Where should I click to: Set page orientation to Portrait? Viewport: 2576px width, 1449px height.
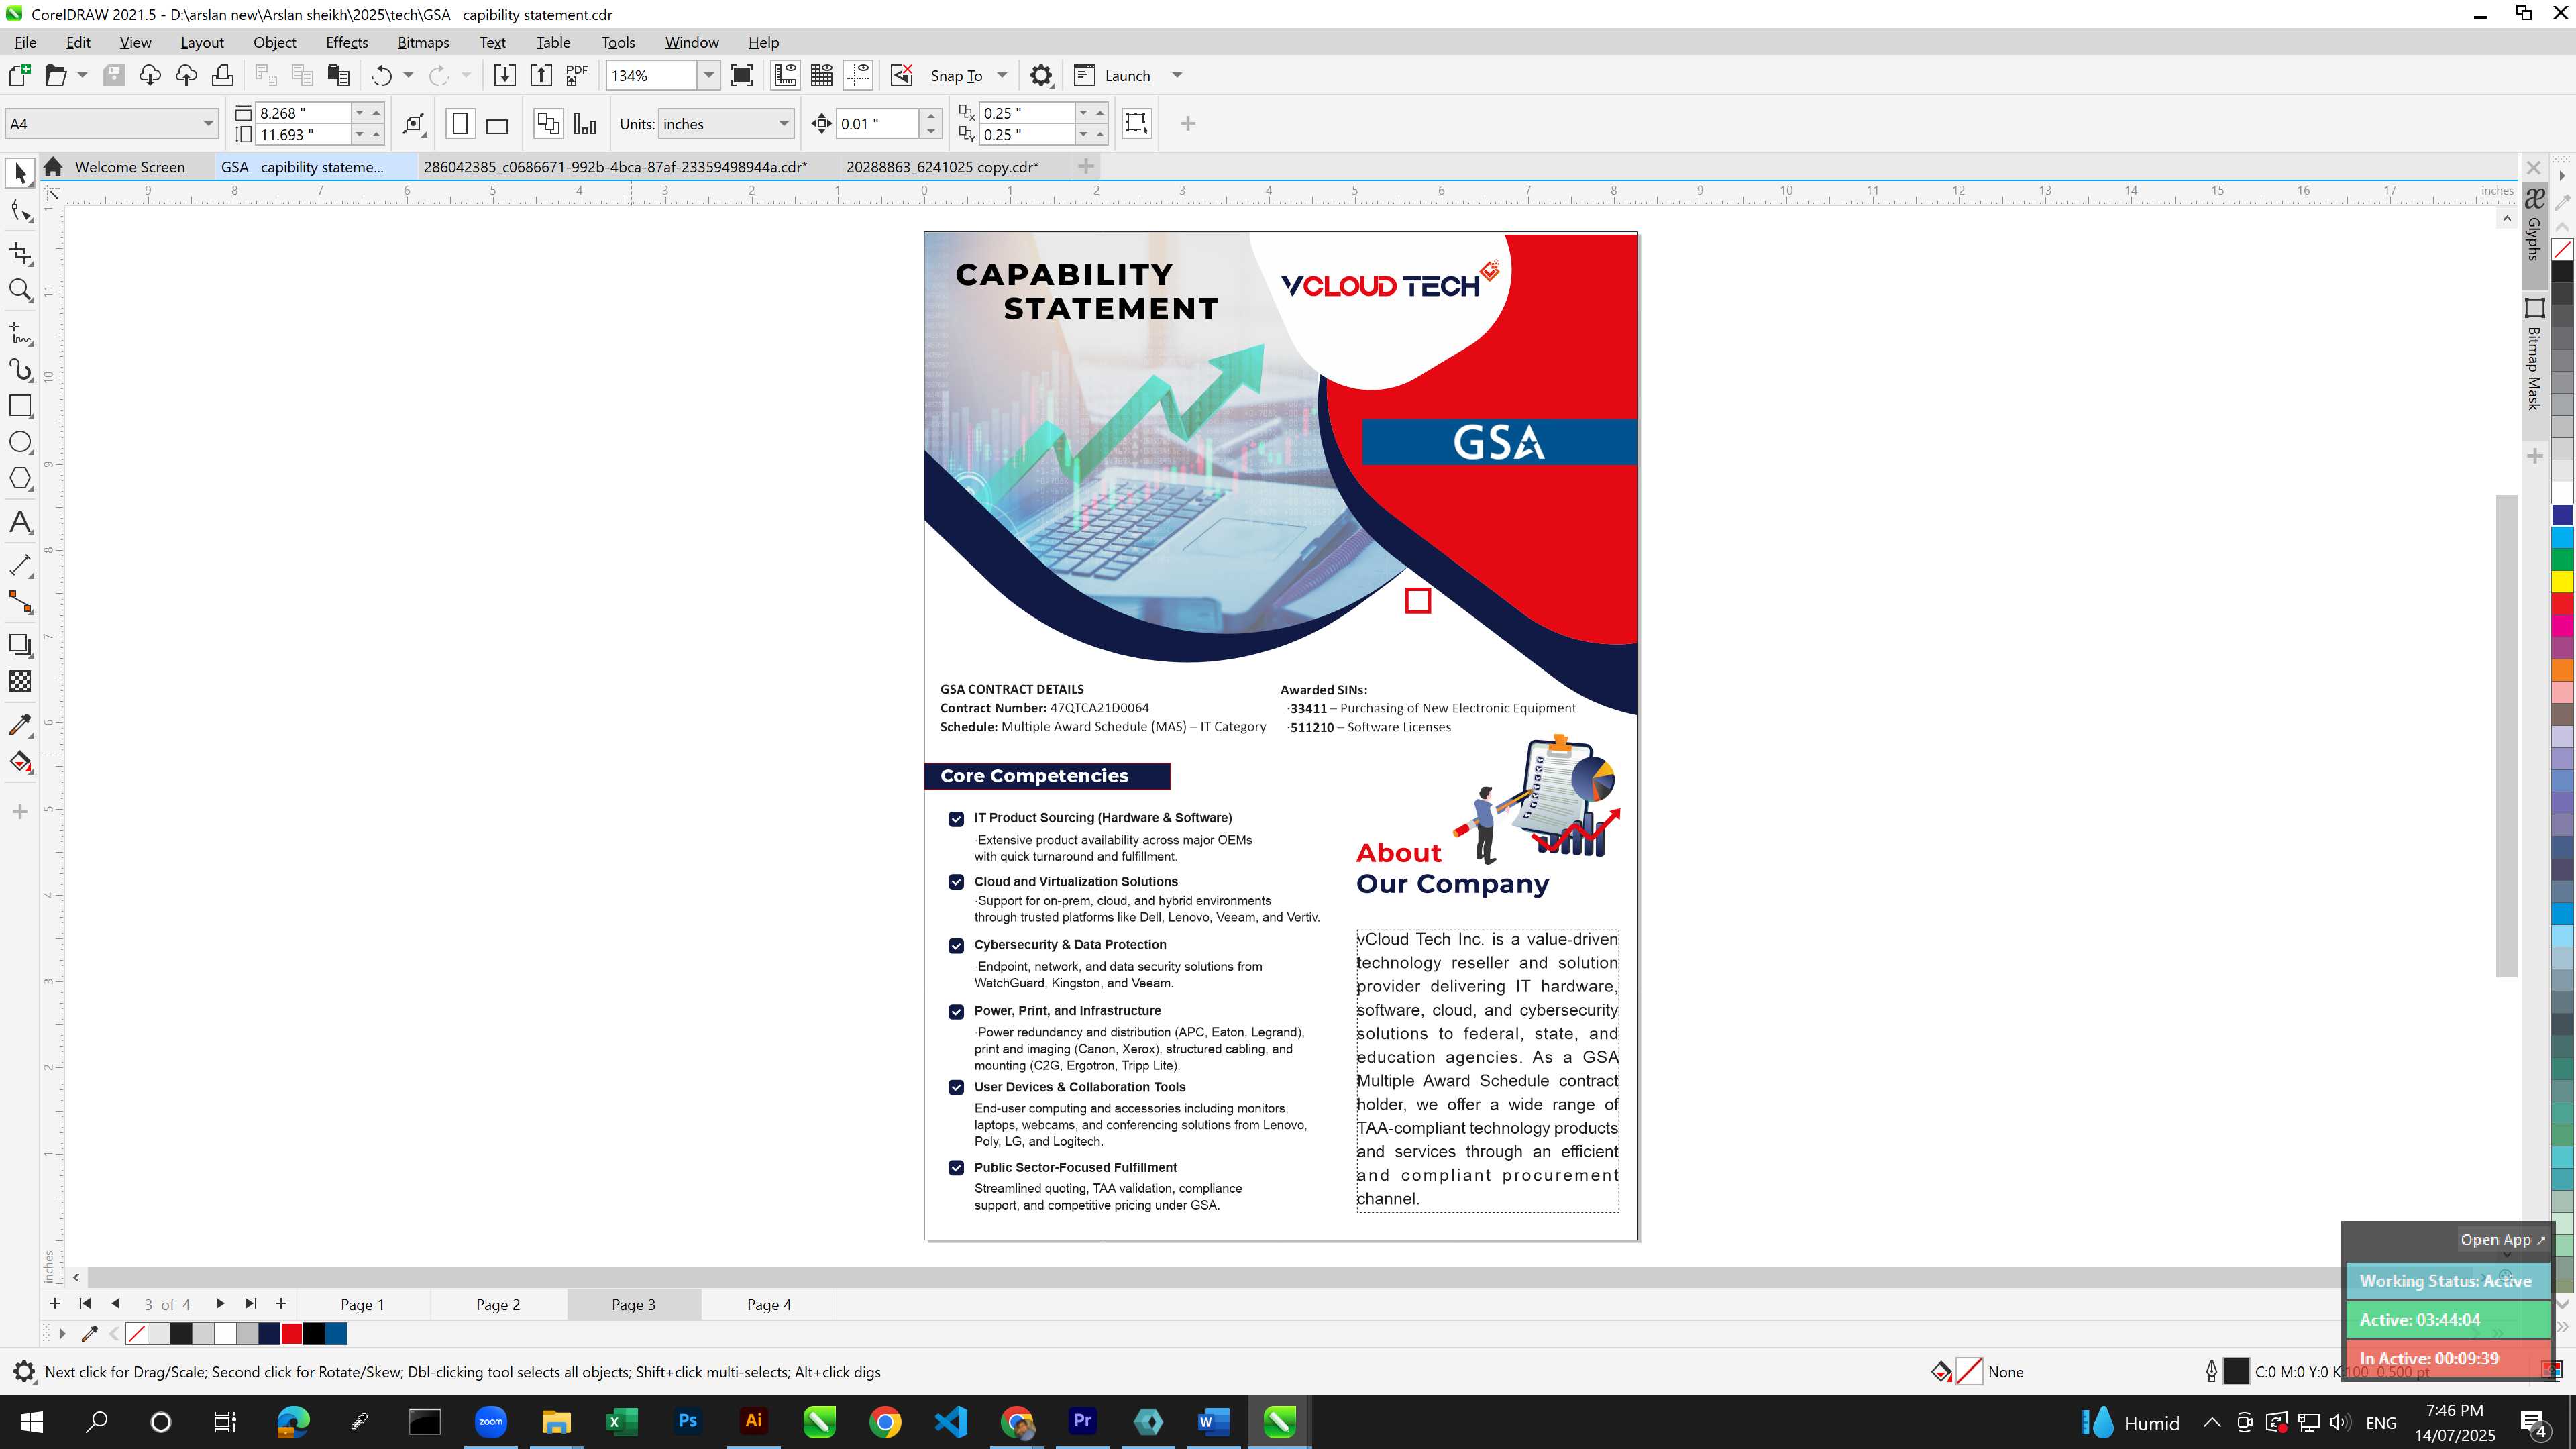[x=460, y=124]
